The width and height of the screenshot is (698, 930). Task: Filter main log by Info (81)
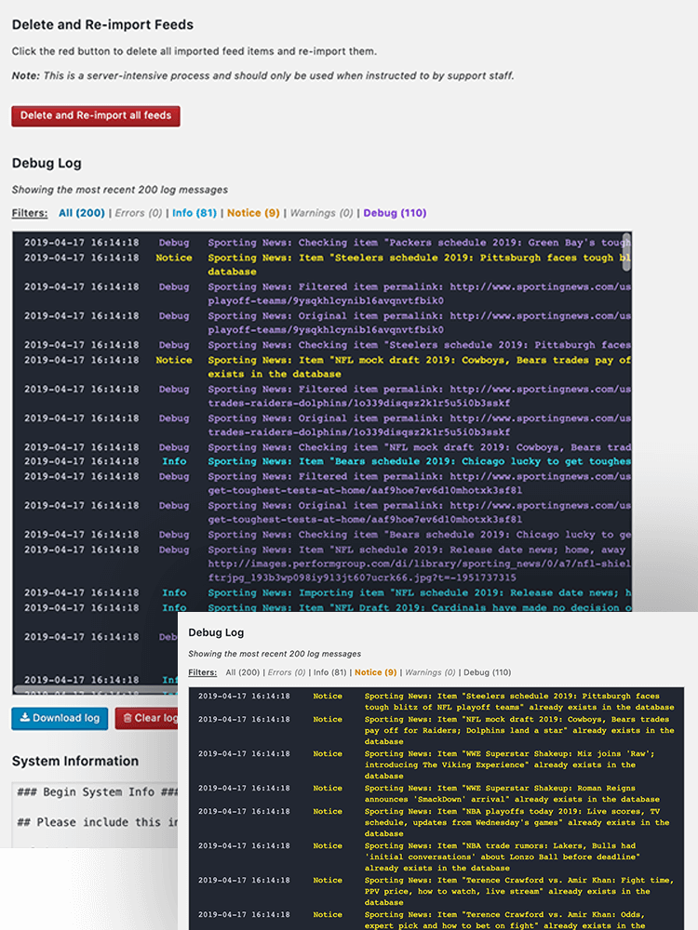pyautogui.click(x=195, y=213)
